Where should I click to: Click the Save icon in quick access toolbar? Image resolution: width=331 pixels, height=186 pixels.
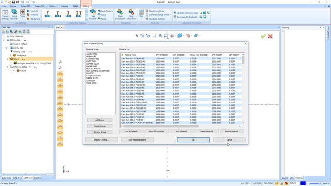(13, 2)
